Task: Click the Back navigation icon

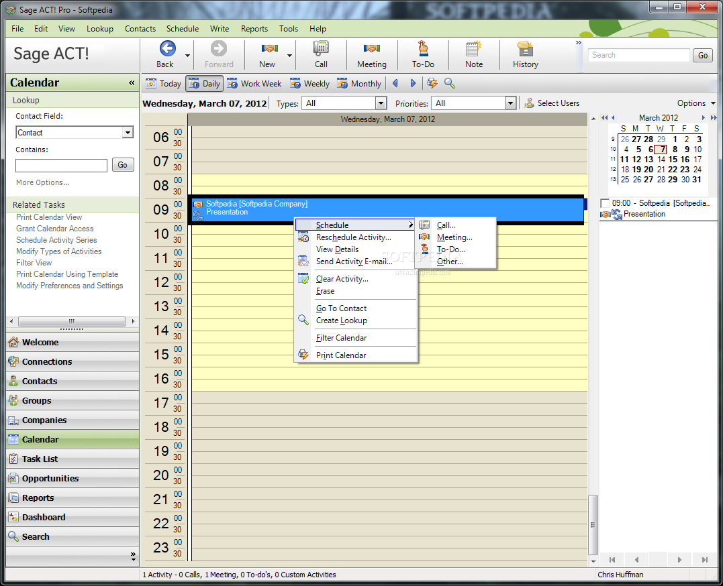Action: [x=167, y=48]
